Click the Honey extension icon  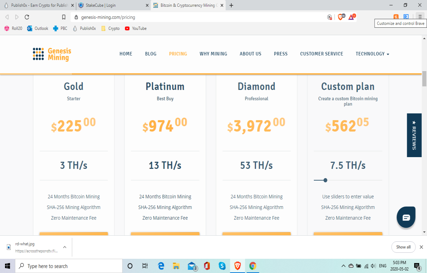(396, 17)
